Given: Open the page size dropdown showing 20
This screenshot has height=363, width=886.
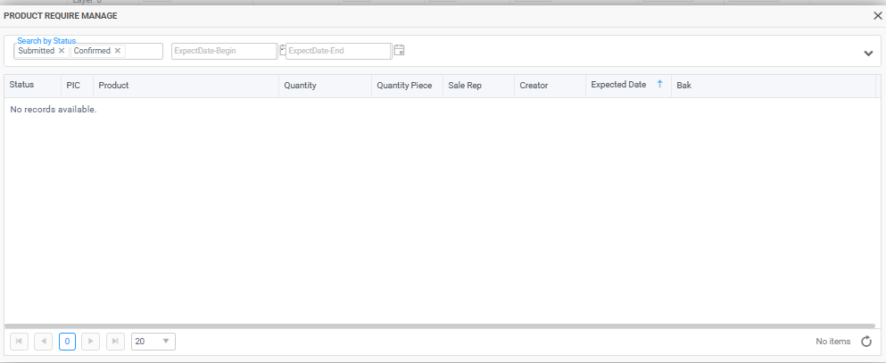Looking at the screenshot, I should [x=153, y=342].
